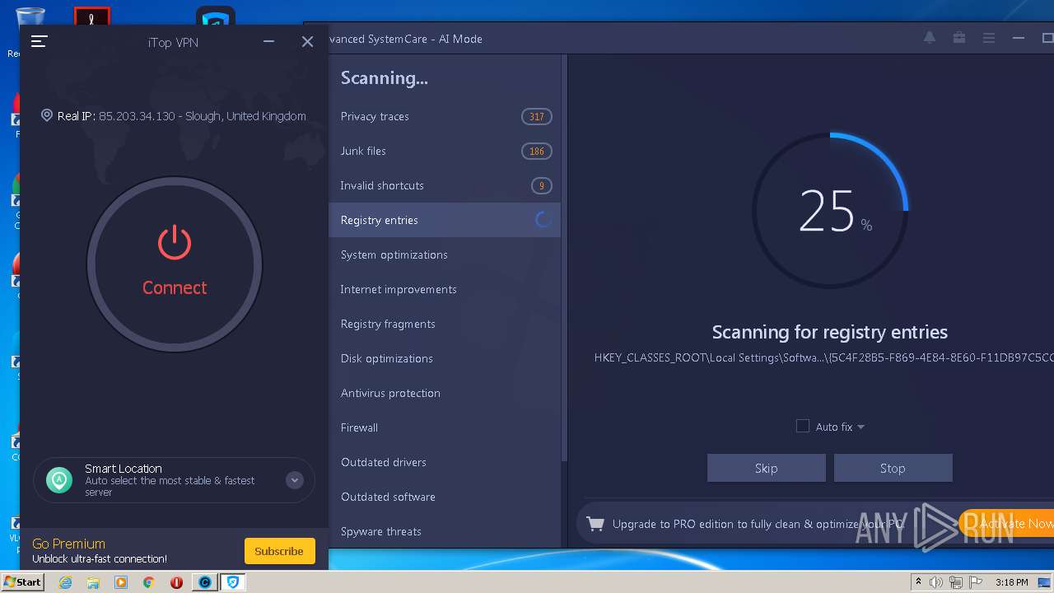Launch Opera browser from taskbar

pos(176,582)
